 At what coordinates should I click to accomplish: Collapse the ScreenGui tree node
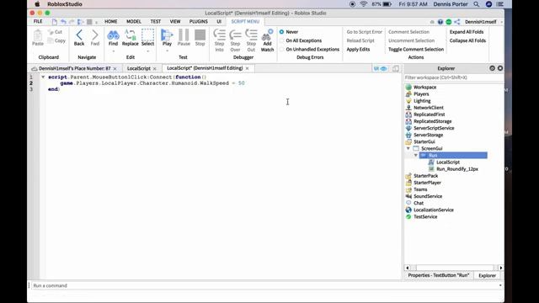(408, 148)
